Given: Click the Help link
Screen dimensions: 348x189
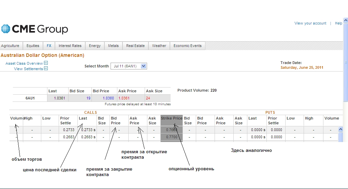Looking at the screenshot, I should point(338,23).
